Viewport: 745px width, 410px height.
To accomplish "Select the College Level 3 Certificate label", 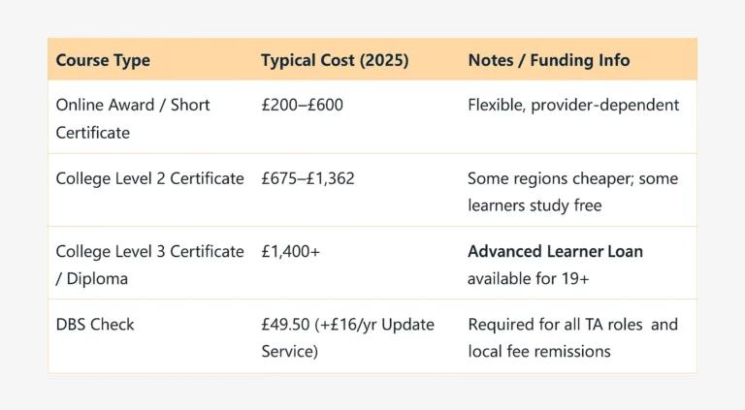I will 149,251.
